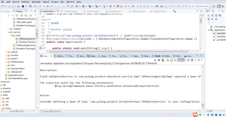Viewport: 226px width, 117px height.
Task: Click the Search flashlight toolbar icon
Action: [x=125, y=6]
